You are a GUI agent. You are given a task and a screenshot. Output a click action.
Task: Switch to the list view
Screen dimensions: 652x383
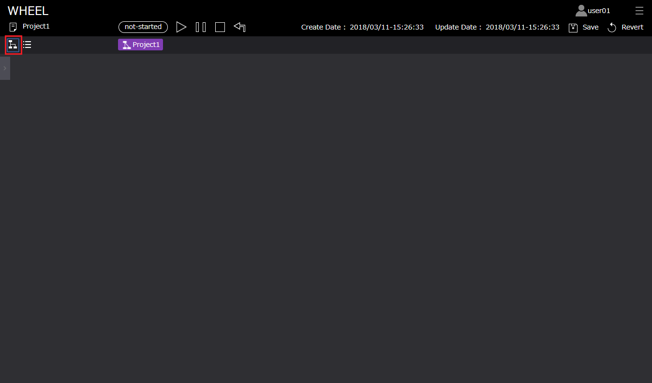pyautogui.click(x=27, y=45)
